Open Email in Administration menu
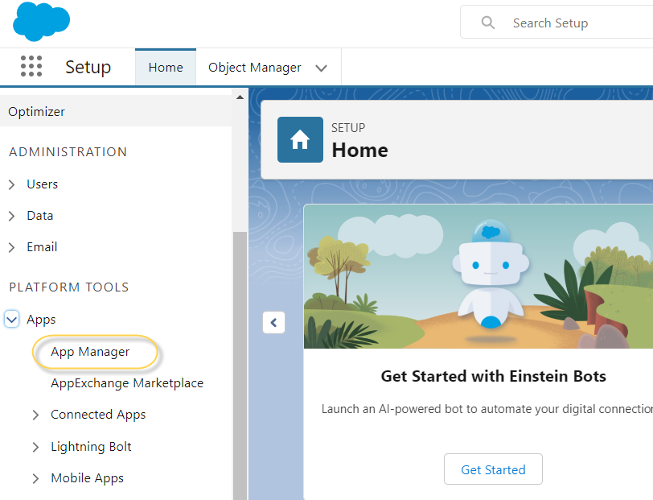This screenshot has height=500, width=653. coord(42,247)
